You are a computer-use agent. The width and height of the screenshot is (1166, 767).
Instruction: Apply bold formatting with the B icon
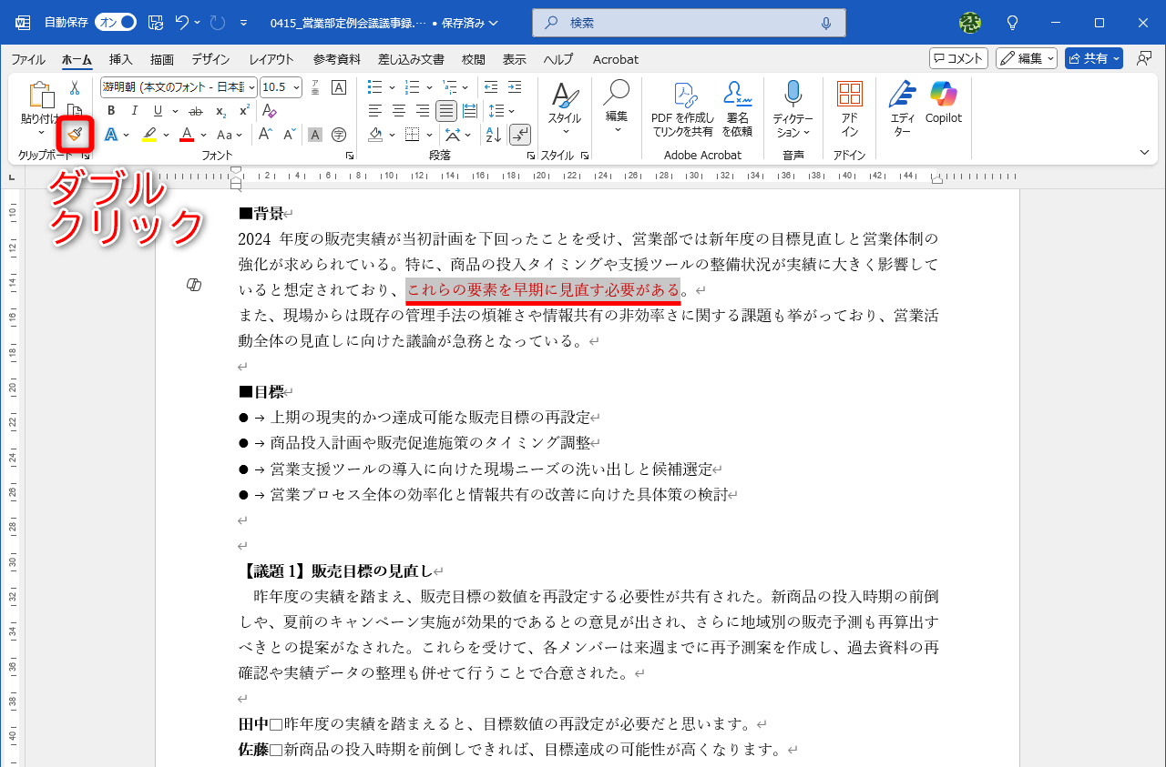[x=110, y=110]
